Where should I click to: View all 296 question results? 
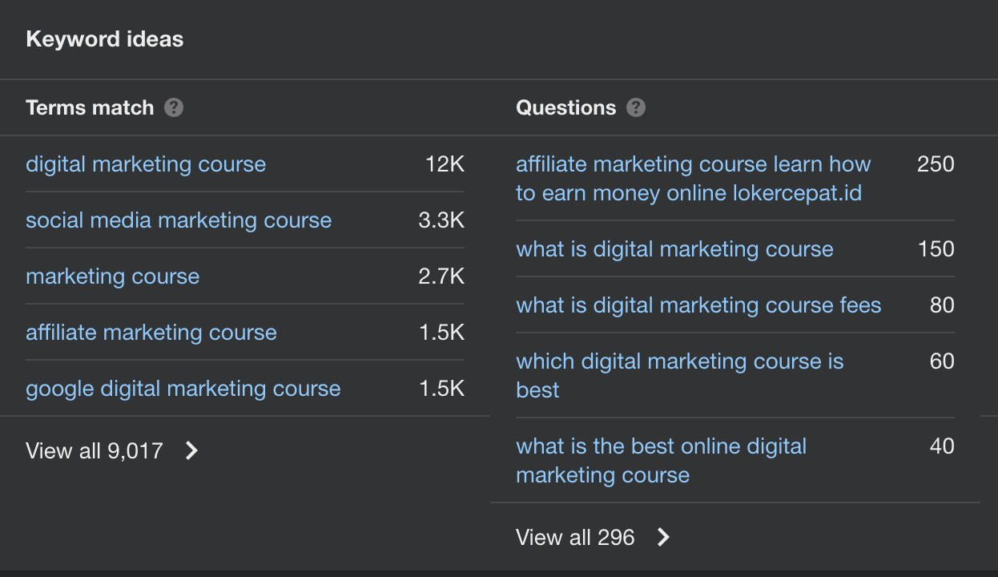pyautogui.click(x=573, y=537)
